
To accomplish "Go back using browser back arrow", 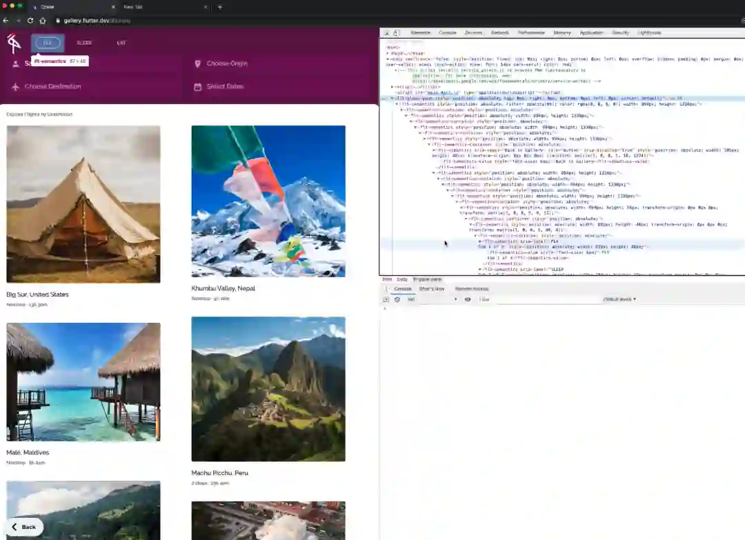I will (6, 21).
